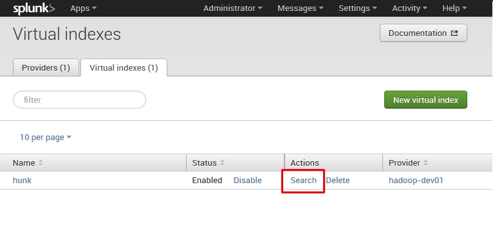
Task: Click the Virtual indexes page heading
Action: click(x=67, y=34)
